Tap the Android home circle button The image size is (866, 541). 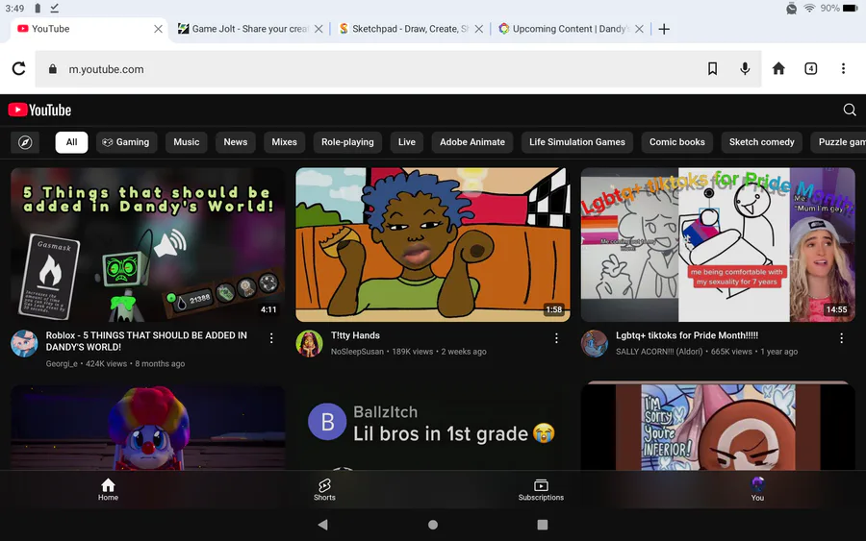point(433,525)
